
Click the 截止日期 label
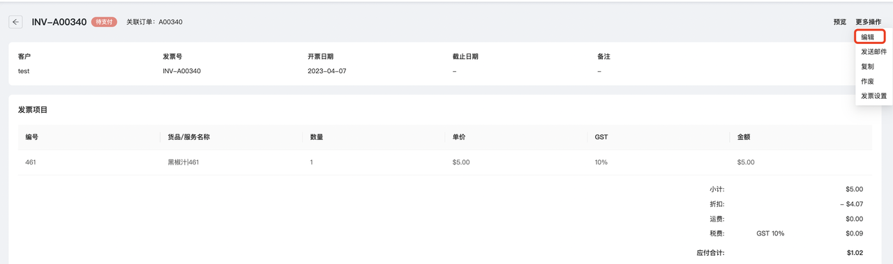(x=465, y=56)
